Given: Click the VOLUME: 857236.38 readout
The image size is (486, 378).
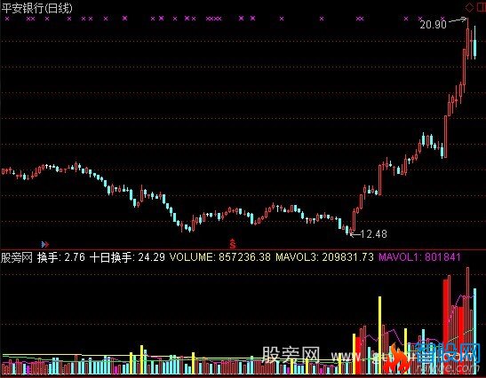Looking at the screenshot, I should pyautogui.click(x=219, y=257).
